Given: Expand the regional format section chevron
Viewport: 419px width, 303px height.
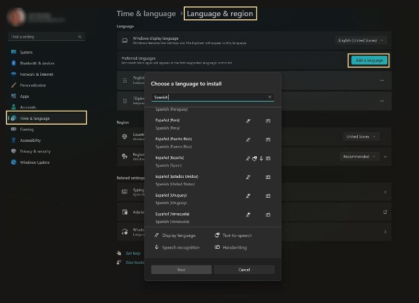Looking at the screenshot, I should tap(385, 156).
